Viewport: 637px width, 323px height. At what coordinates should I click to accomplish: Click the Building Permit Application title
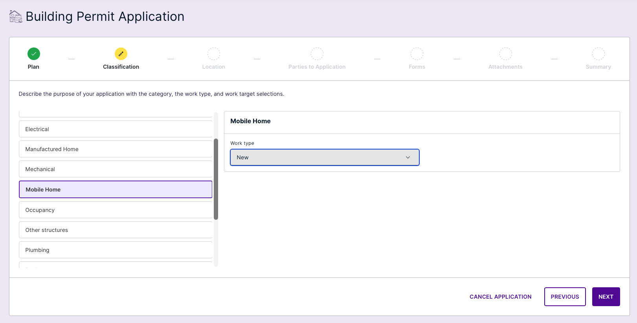coord(105,16)
